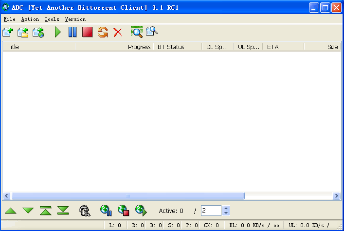
Task: Open the File menu
Action: [9, 19]
